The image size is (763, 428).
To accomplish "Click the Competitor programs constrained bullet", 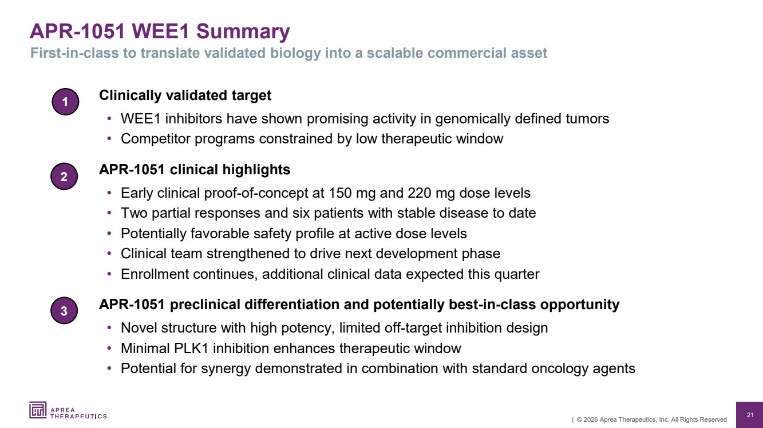I will [x=312, y=139].
